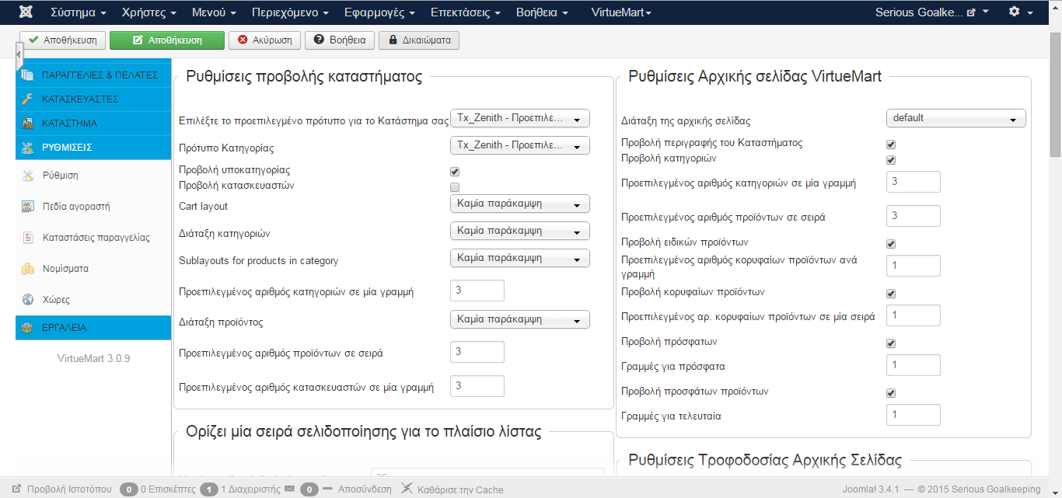
Task: Toggle the Προβολή κορυφαίων προϊόντων checkbox
Action: (891, 294)
